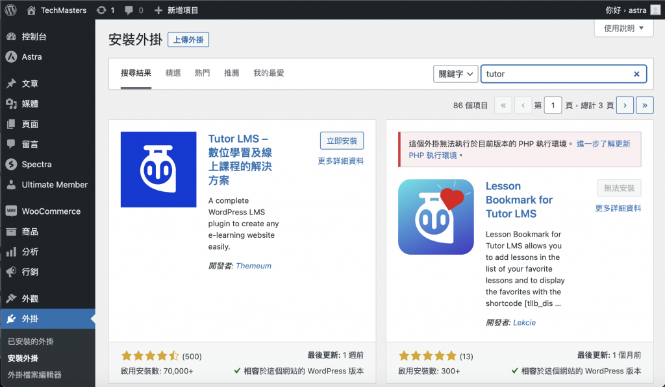The height and width of the screenshot is (387, 665).
Task: Click the Ultimate Member person icon
Action: point(12,185)
